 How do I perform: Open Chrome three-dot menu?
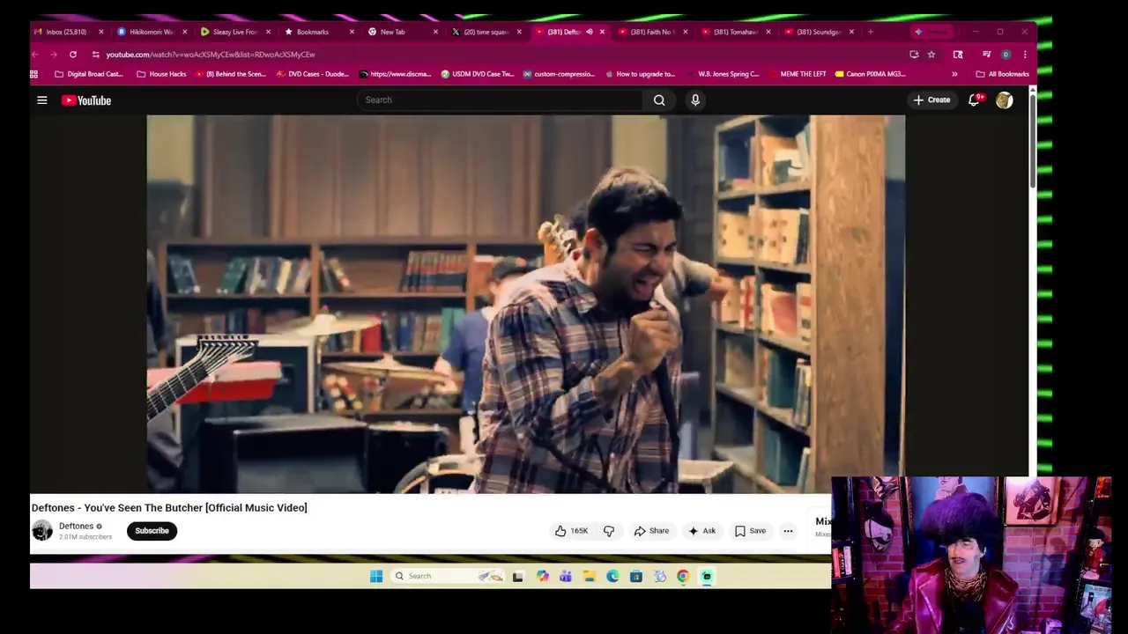coord(1025,55)
